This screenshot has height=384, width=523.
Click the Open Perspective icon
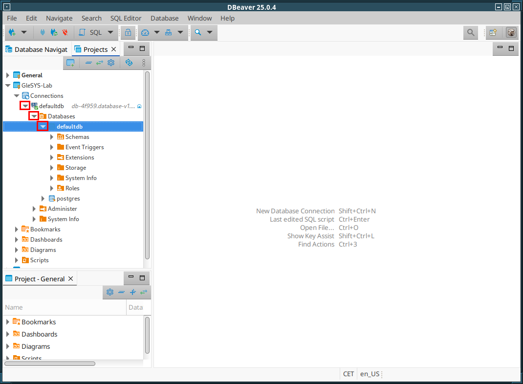click(493, 32)
